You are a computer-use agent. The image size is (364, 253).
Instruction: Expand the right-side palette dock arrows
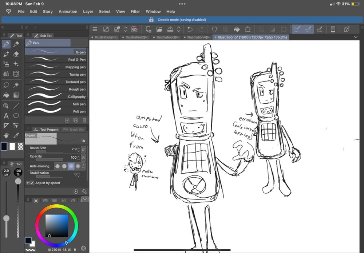pyautogui.click(x=362, y=27)
